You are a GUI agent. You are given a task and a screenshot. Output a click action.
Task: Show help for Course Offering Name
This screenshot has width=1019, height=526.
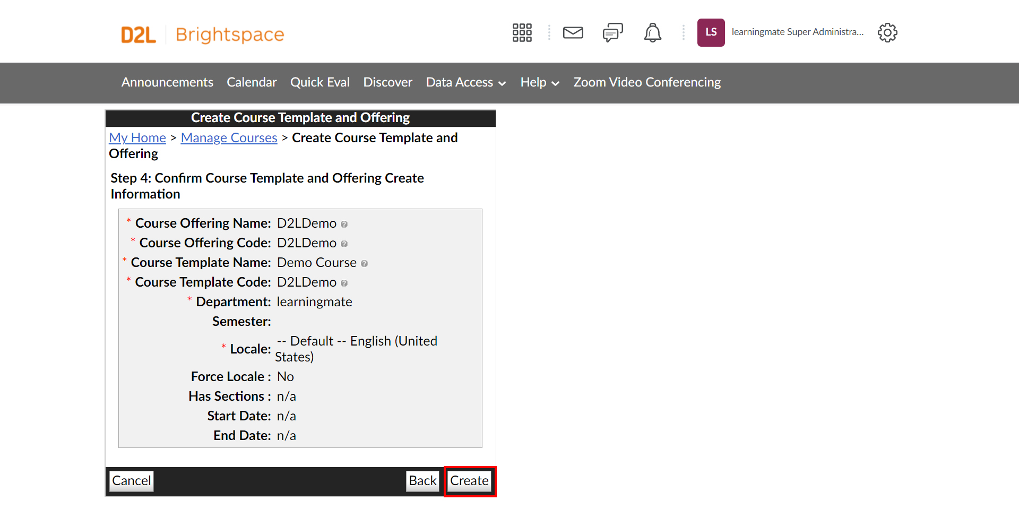(344, 225)
